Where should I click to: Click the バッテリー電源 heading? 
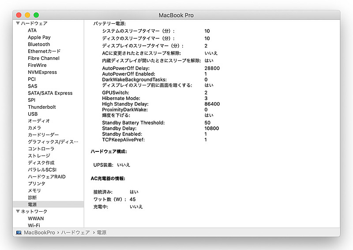[109, 24]
